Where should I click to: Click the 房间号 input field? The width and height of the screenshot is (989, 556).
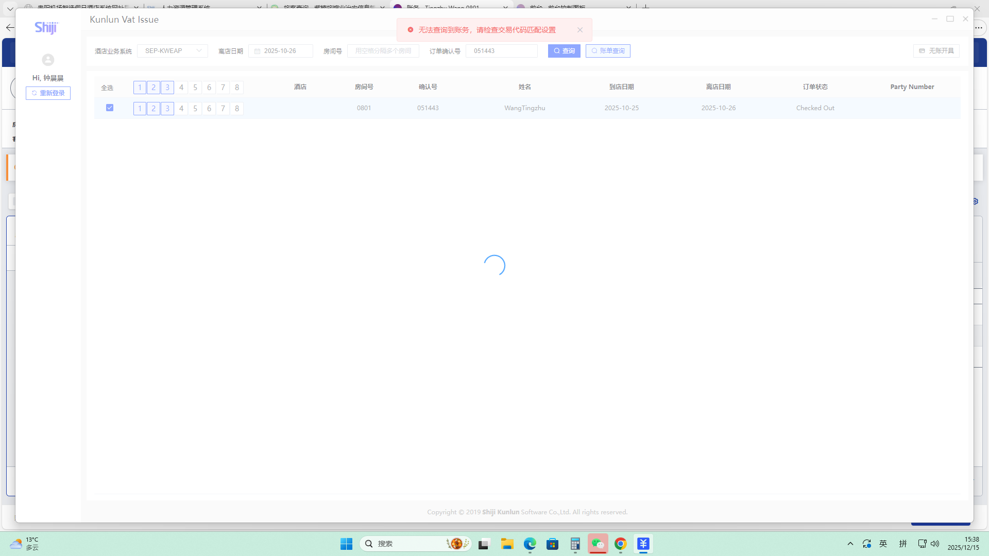point(383,51)
